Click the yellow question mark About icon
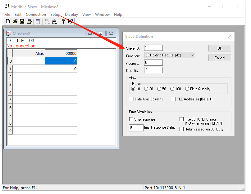 63,21
